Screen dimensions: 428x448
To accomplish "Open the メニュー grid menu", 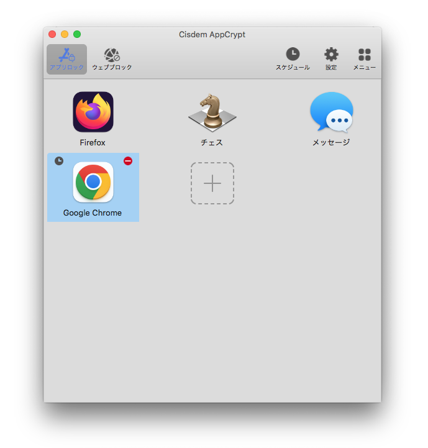I will point(364,60).
